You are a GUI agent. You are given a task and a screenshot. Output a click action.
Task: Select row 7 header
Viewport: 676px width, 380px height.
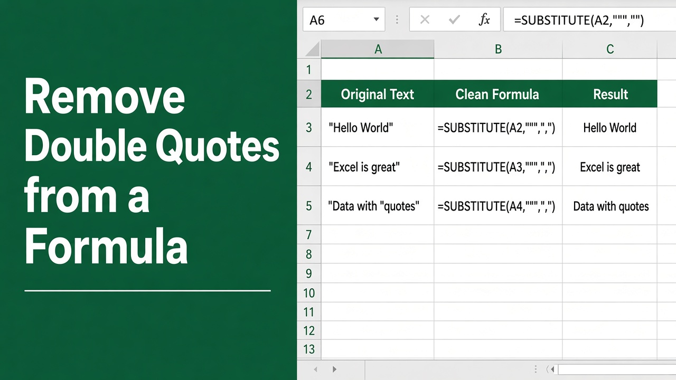tap(309, 234)
